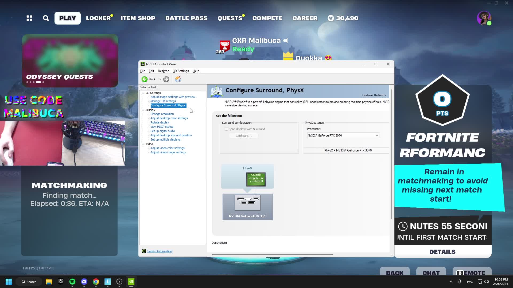Screen dimensions: 513x288
Task: Select Rotate display
Action: (160, 122)
